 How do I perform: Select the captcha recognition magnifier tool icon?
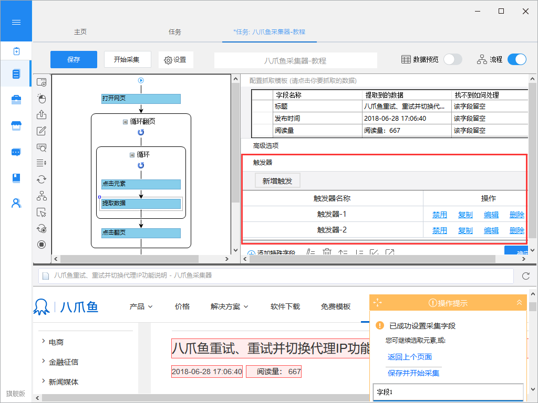point(42,147)
